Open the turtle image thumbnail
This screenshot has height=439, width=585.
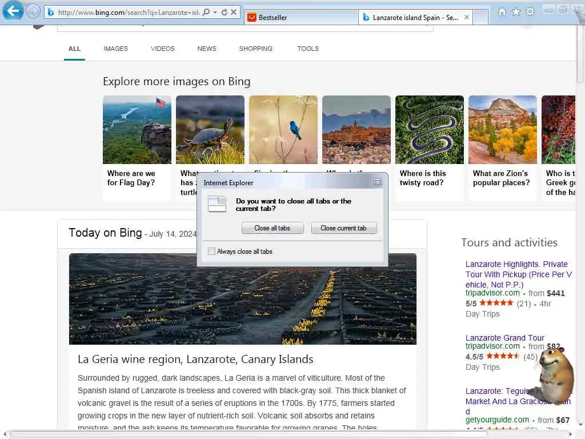point(210,130)
